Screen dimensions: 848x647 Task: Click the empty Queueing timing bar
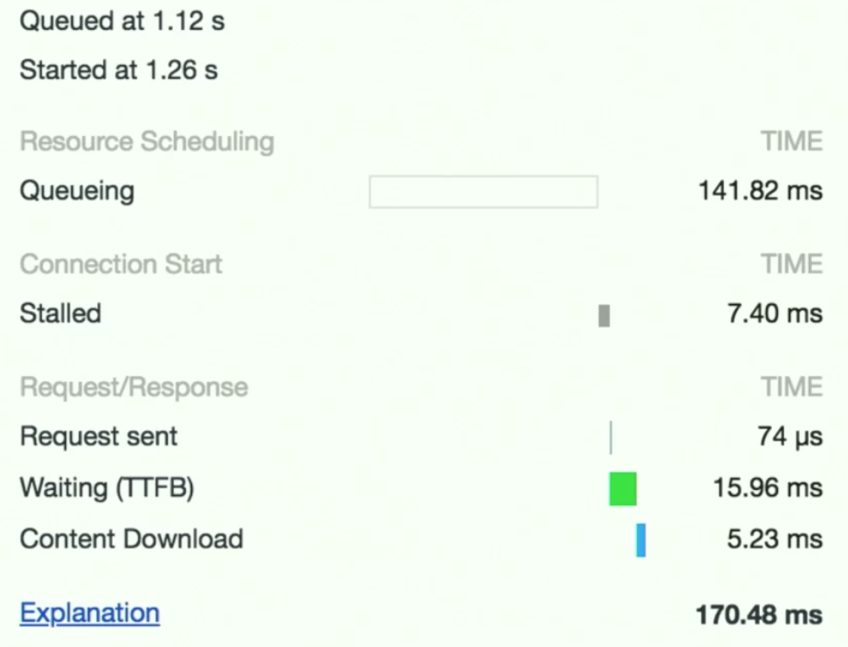(x=483, y=192)
